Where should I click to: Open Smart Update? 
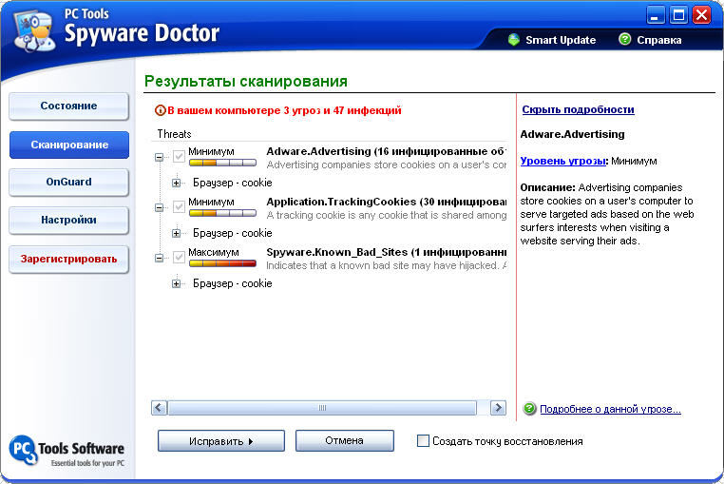[561, 40]
